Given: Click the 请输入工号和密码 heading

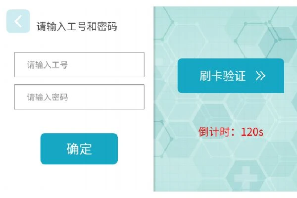Looking at the screenshot, I should pyautogui.click(x=77, y=26).
